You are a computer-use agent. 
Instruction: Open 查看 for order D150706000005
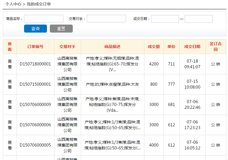10,145
